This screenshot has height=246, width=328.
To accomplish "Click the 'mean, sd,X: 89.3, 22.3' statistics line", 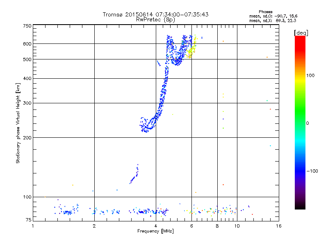I will coord(273,20).
